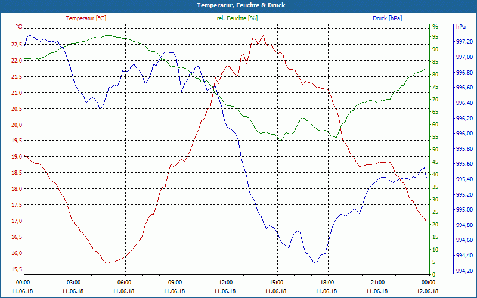Viewport: 477px width, 298px height.
Task: Click green humidity axis value '95'
Action: tap(435, 37)
